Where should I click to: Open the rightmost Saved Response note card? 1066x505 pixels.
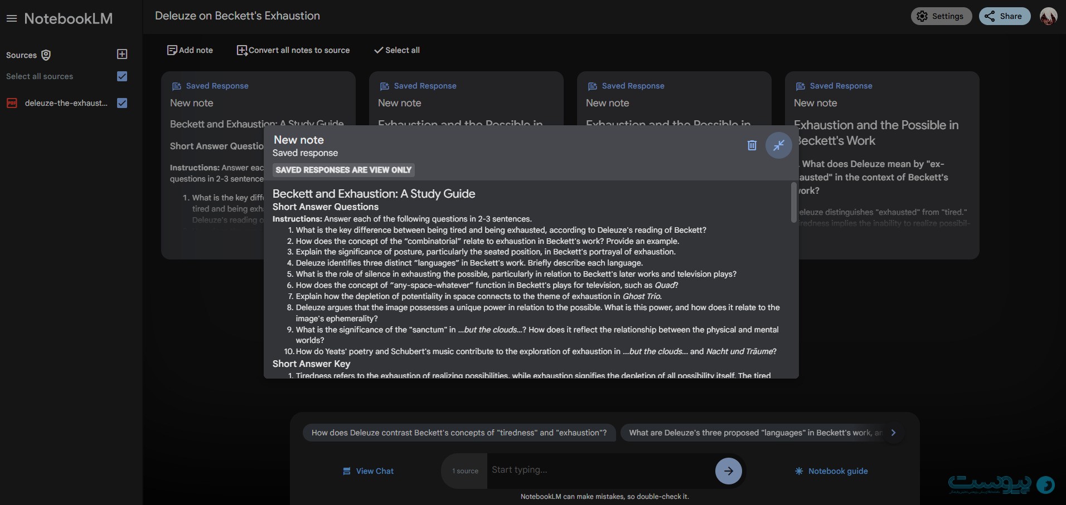point(882,165)
